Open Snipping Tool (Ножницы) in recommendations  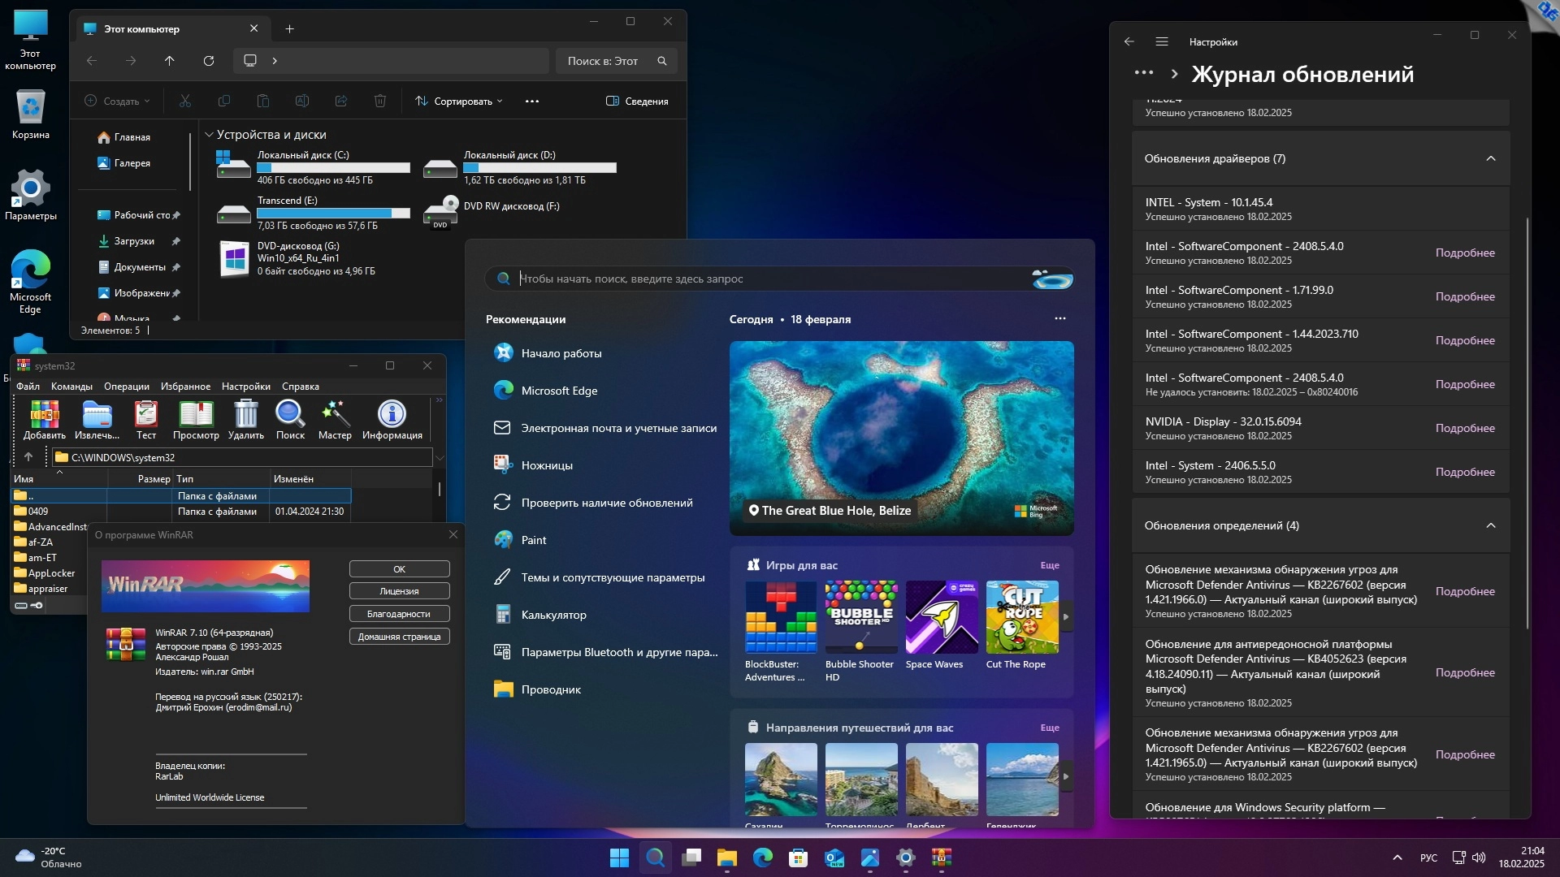(547, 465)
